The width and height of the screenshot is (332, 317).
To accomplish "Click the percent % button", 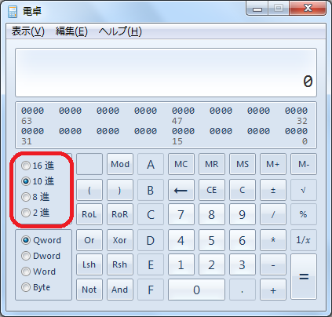I will click(304, 214).
